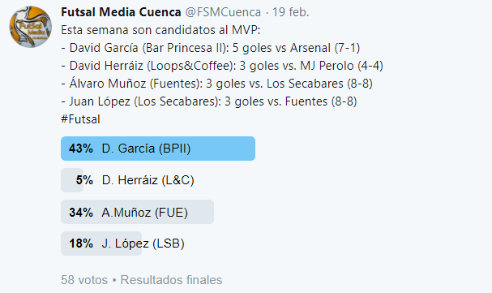
Task: Open the 19 feb. tweet timestamp
Action: pyautogui.click(x=290, y=12)
